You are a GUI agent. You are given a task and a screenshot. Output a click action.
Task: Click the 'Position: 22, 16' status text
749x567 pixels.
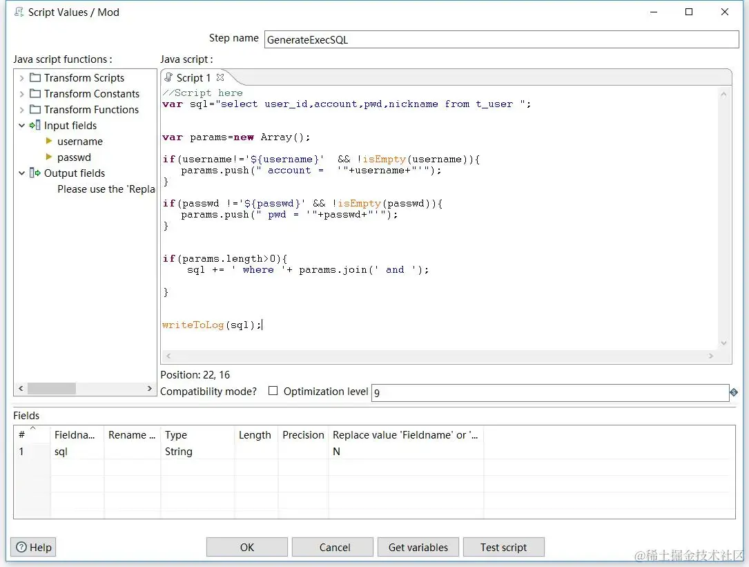[195, 374]
